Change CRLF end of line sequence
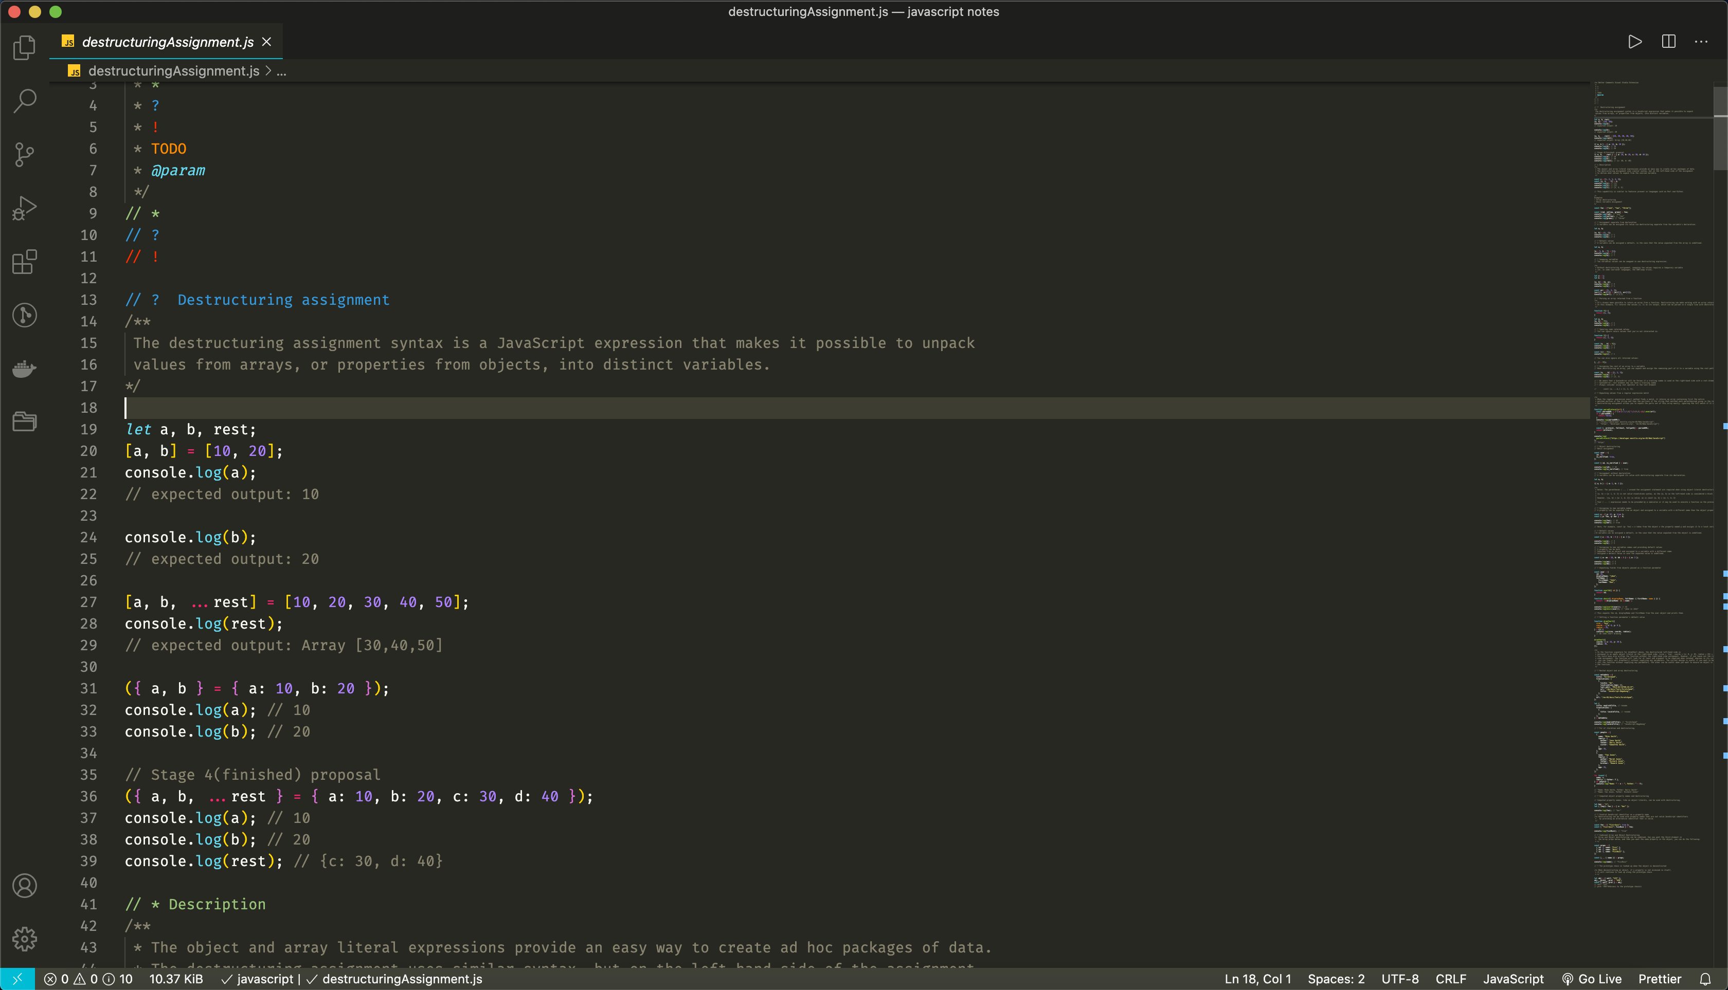Screen dimensions: 1728x990 pos(1450,979)
